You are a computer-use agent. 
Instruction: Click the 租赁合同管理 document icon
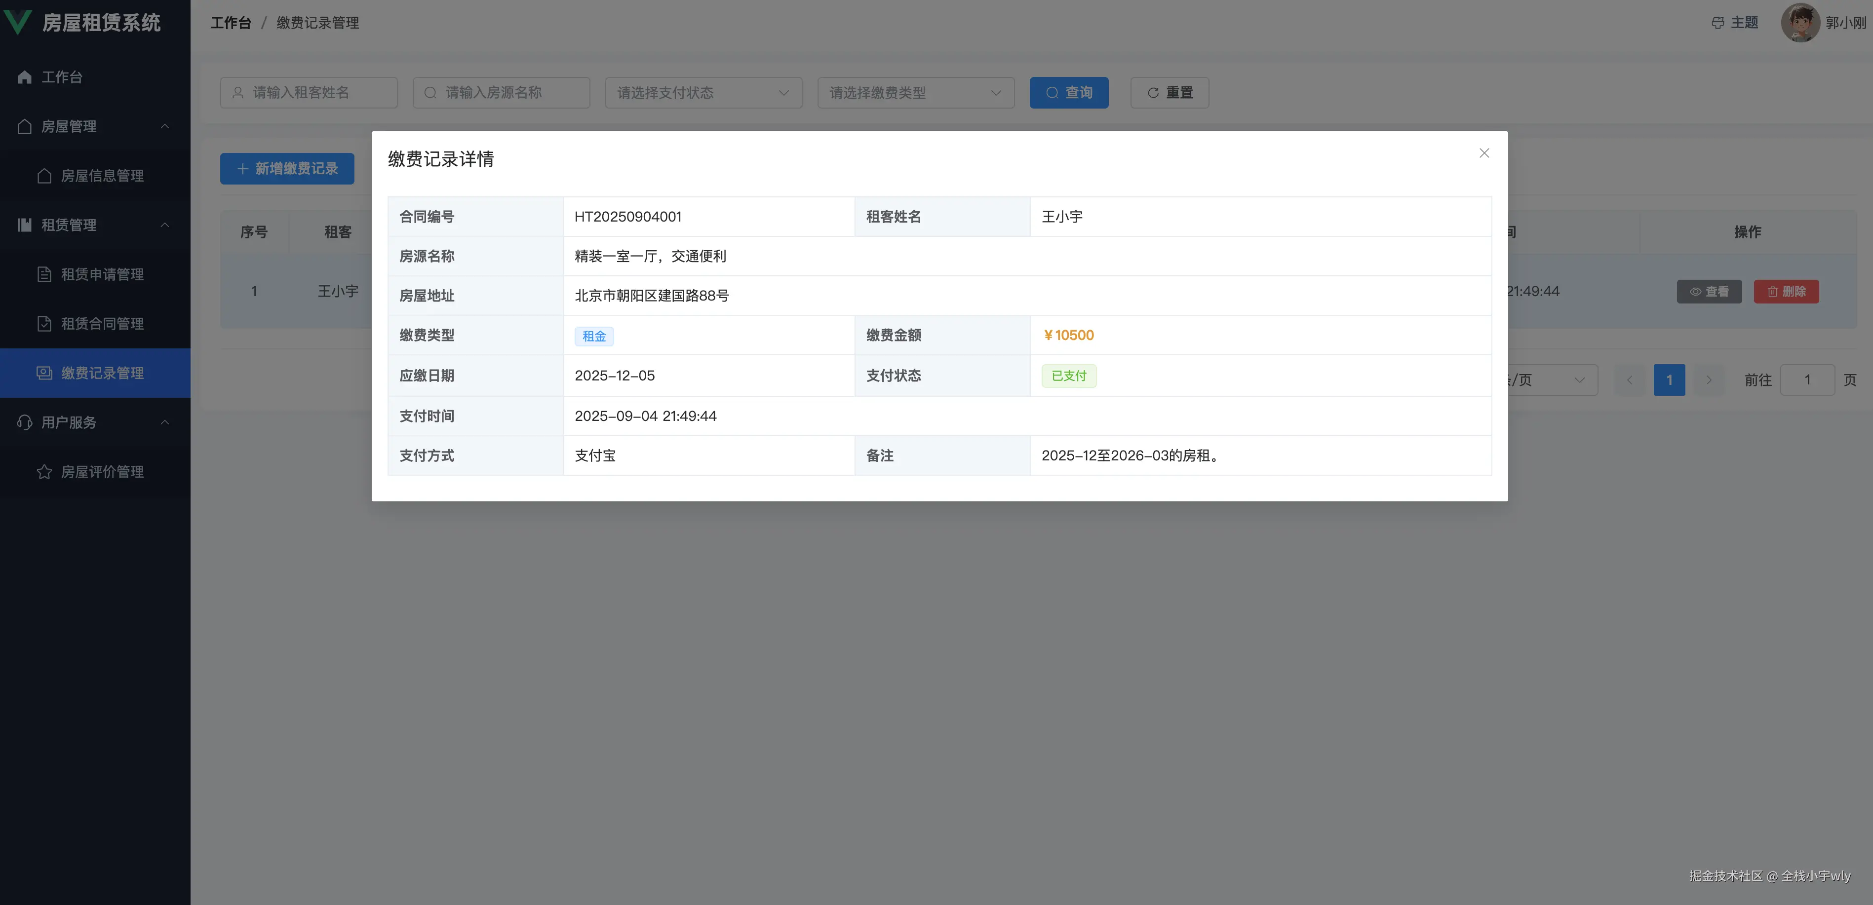click(x=44, y=324)
